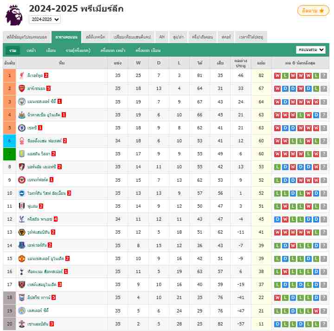Click the Nottingham Forest crest

point(21,141)
